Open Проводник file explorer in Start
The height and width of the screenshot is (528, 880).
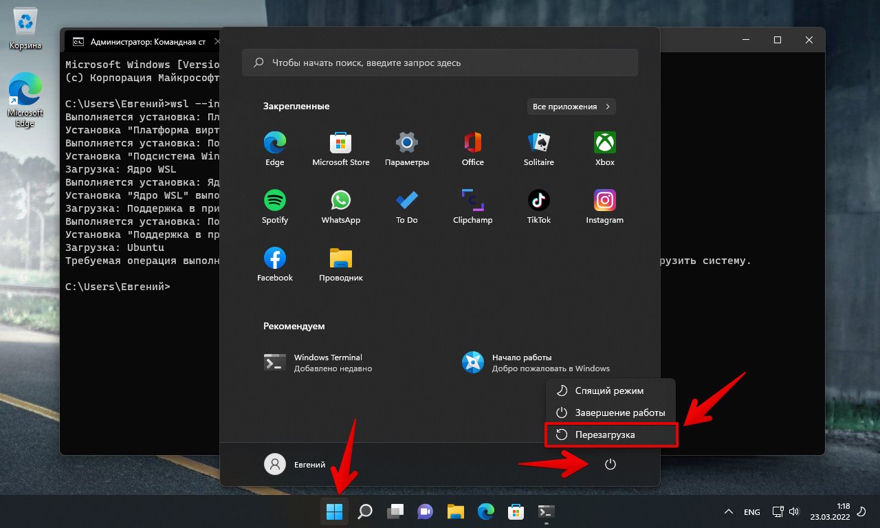click(x=341, y=265)
